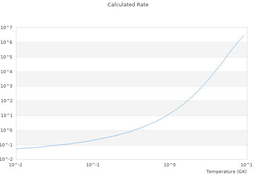Select the 10^5 y-axis tick label

[x=7, y=57]
